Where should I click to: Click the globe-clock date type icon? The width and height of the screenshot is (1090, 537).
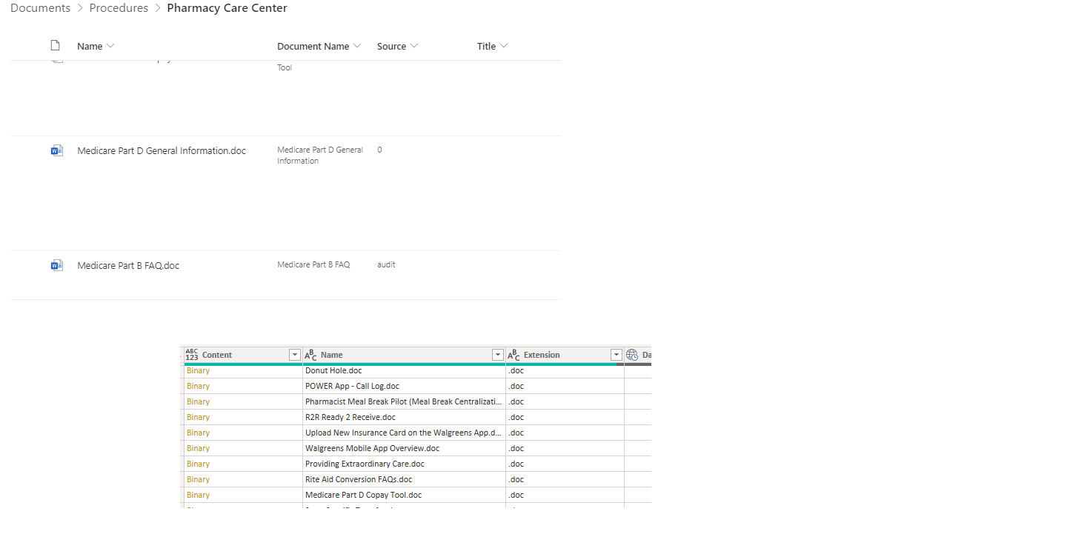[632, 355]
